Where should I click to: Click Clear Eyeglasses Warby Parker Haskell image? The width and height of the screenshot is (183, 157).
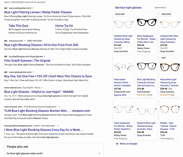(124, 109)
